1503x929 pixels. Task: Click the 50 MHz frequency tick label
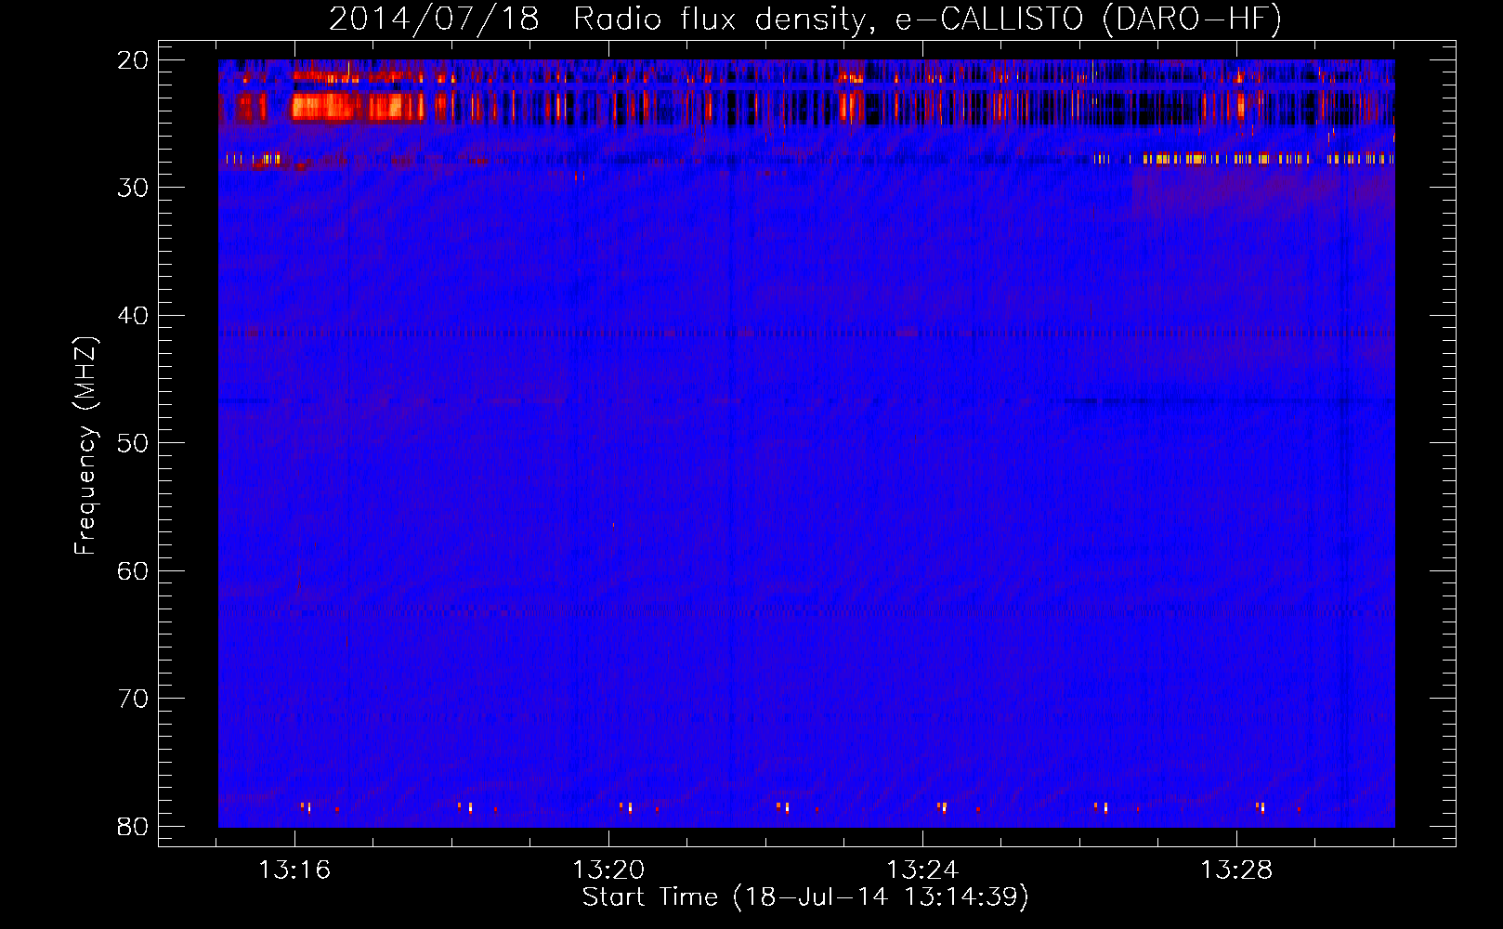pyautogui.click(x=133, y=443)
